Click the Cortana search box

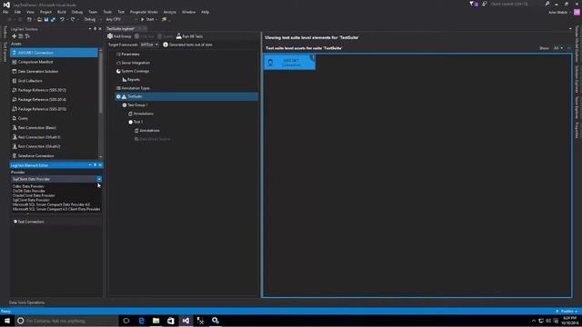(66, 321)
